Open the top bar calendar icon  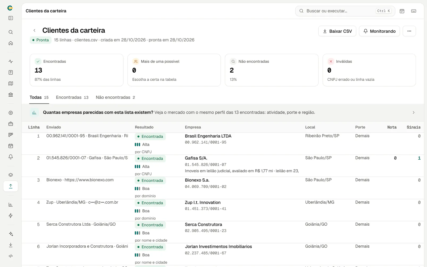point(402,11)
